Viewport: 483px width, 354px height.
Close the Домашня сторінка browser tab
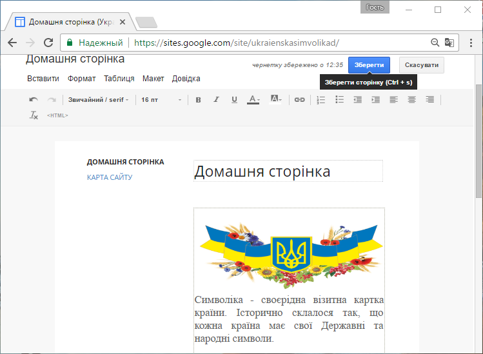123,22
